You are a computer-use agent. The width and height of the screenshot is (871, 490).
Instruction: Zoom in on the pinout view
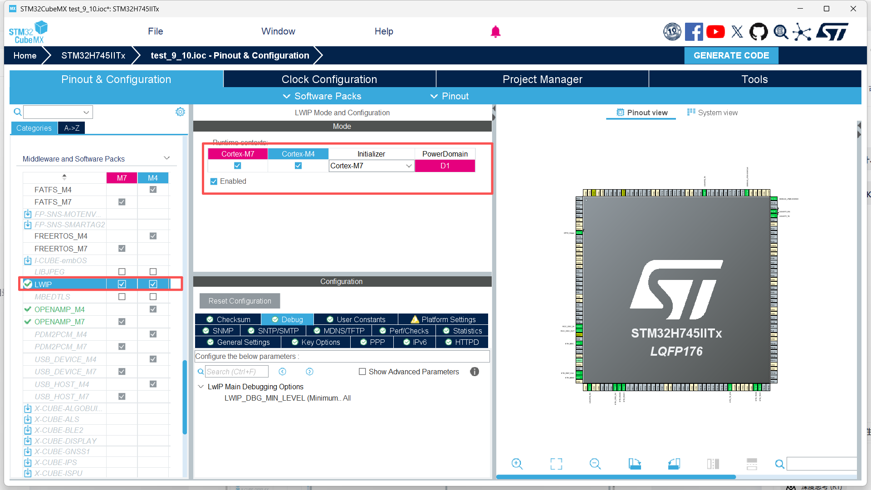point(517,464)
